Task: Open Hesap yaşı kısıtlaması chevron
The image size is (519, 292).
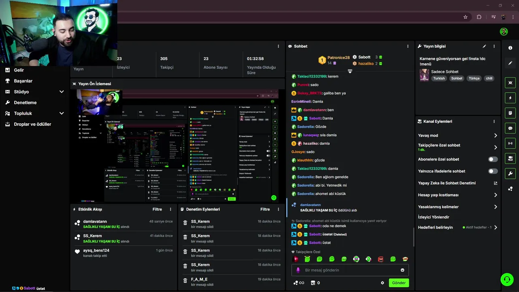Action: pos(495,195)
